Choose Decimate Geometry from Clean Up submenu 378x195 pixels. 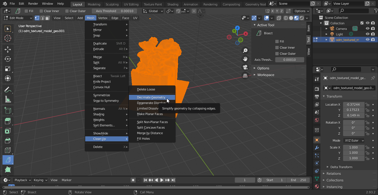click(151, 97)
